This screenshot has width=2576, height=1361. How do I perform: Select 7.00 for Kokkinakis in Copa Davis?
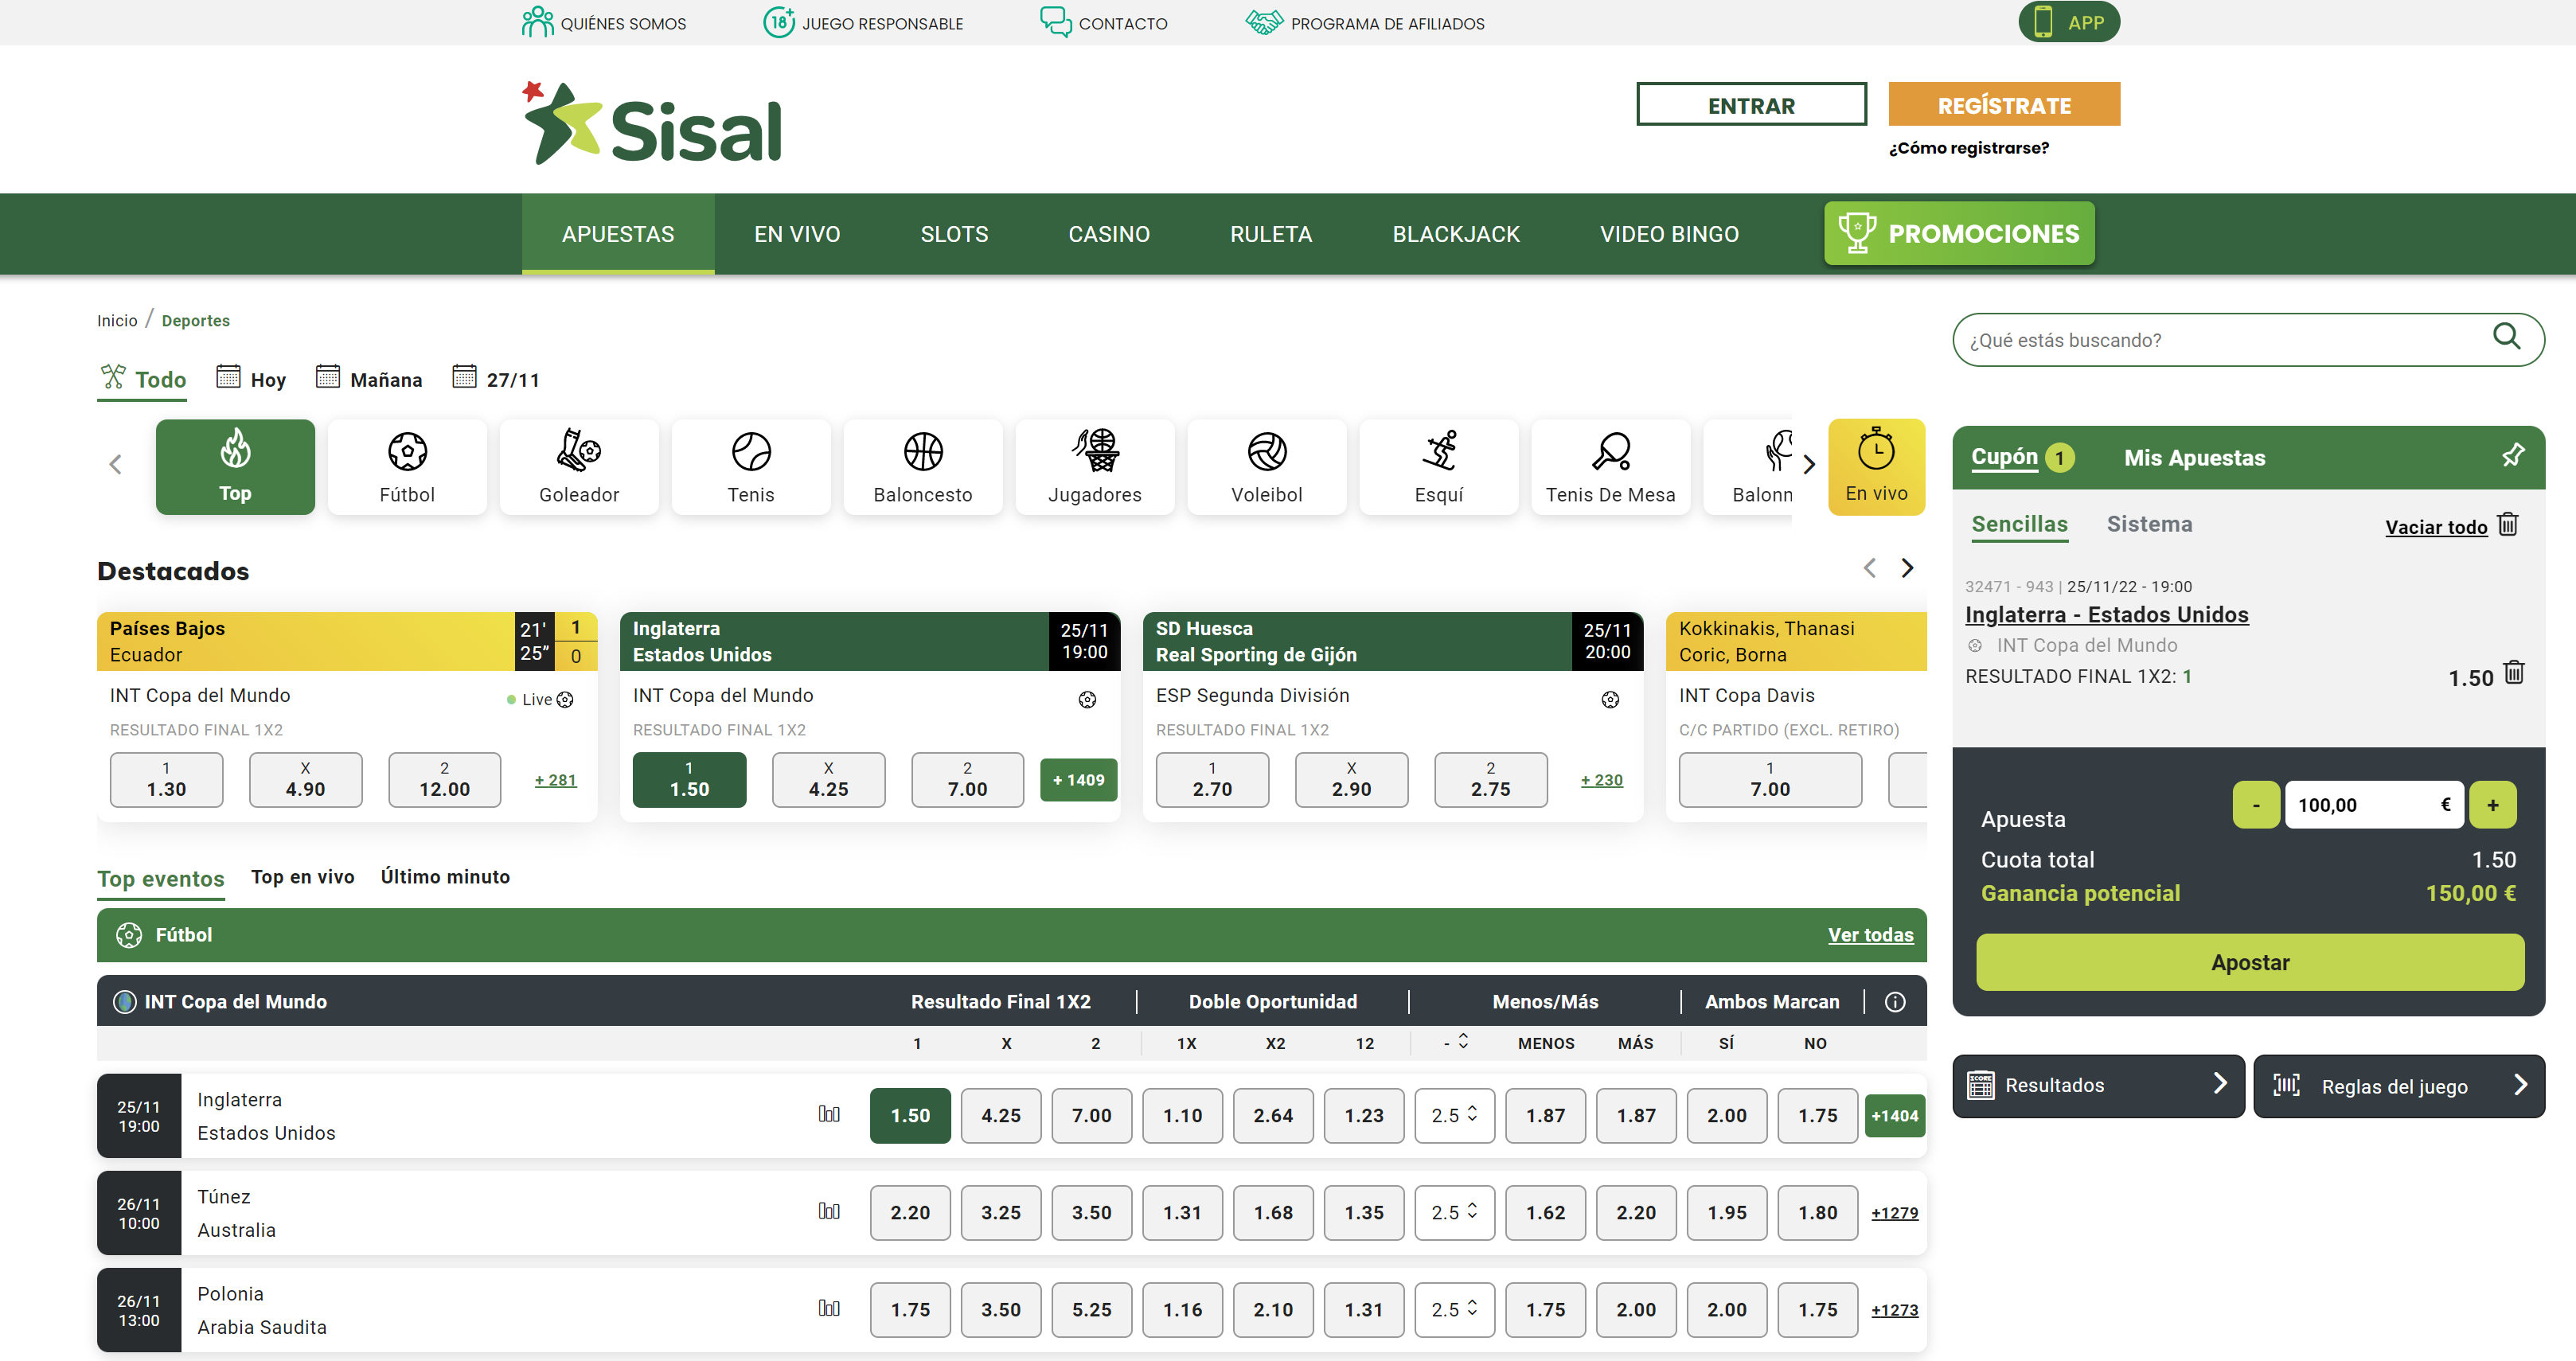(x=1770, y=780)
